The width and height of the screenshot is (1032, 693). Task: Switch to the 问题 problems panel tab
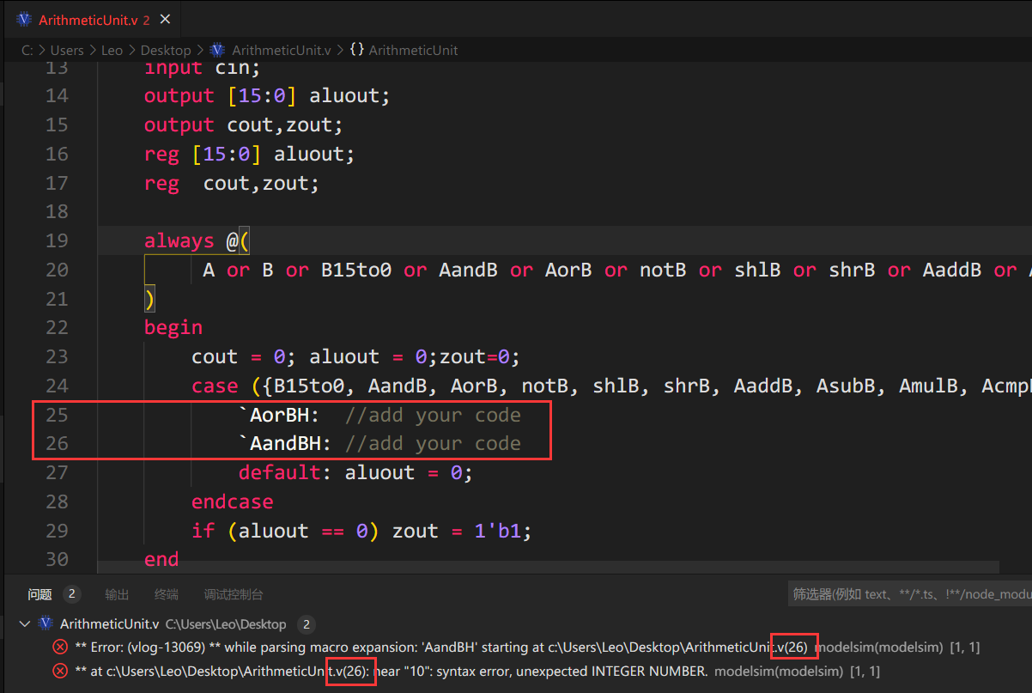click(39, 594)
